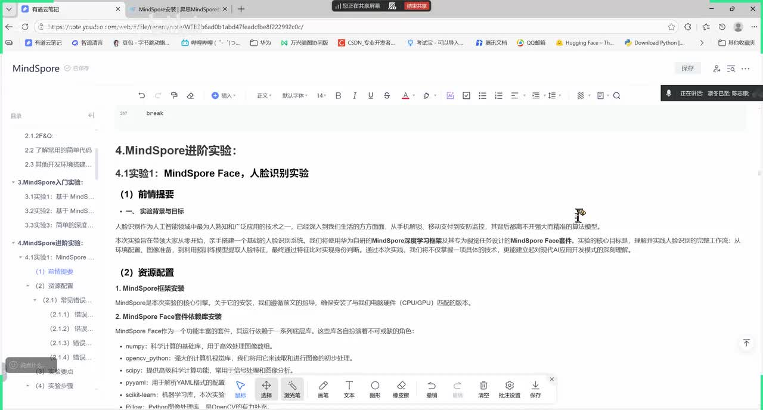763x410 pixels.
Task: Open paragraph style dropdown 正文
Action: click(264, 95)
